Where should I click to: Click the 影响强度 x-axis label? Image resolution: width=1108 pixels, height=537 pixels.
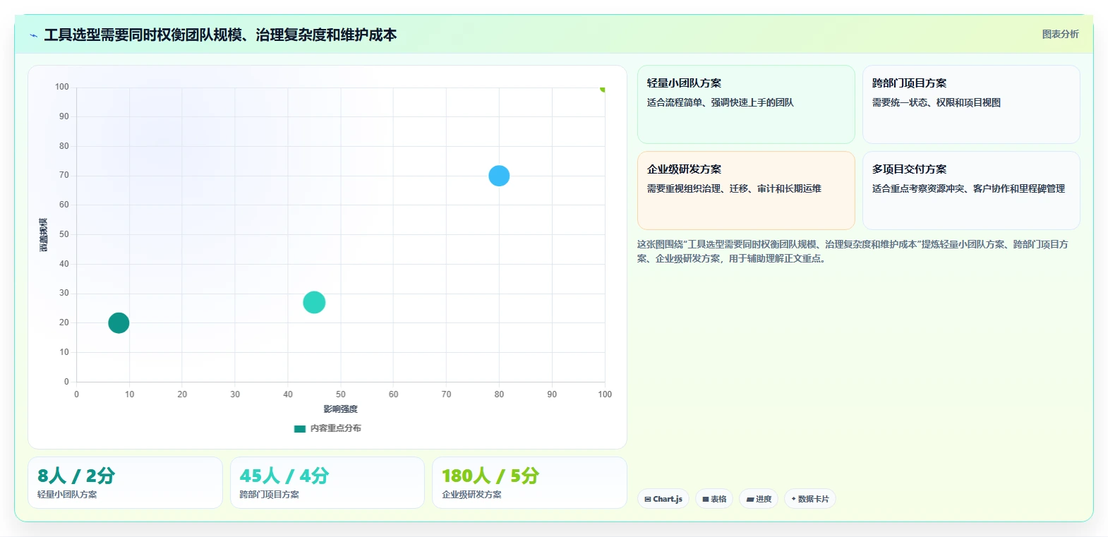pyautogui.click(x=341, y=409)
